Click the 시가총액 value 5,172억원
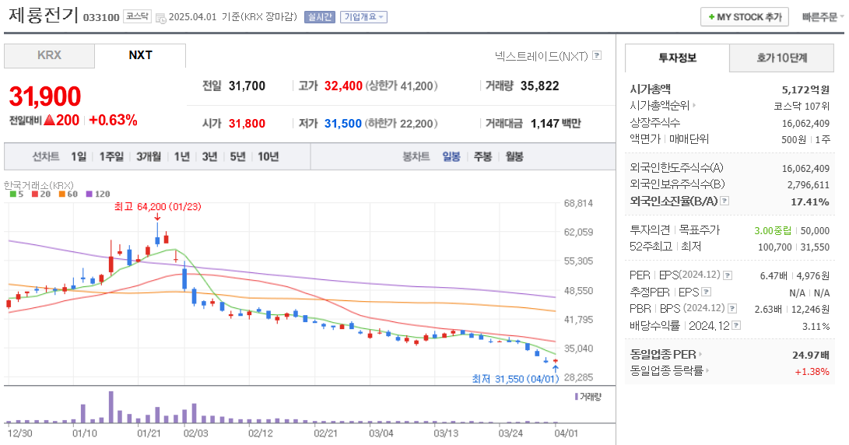This screenshot has height=445, width=849. (x=805, y=89)
